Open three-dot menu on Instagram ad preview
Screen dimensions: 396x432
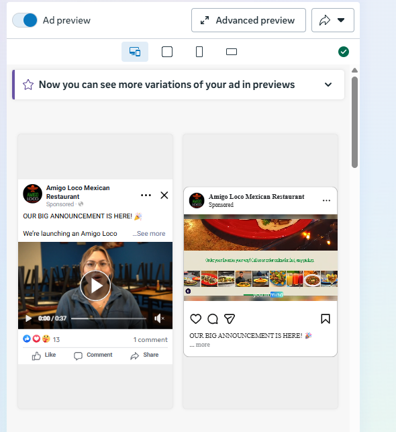coord(326,201)
